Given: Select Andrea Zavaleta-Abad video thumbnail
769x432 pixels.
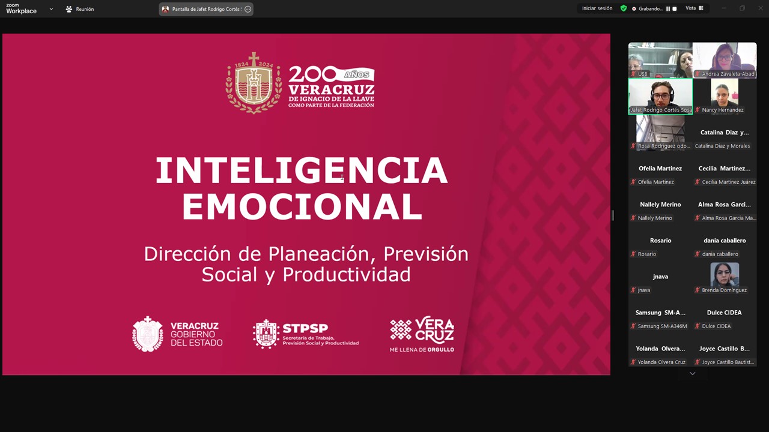Looking at the screenshot, I should [725, 59].
